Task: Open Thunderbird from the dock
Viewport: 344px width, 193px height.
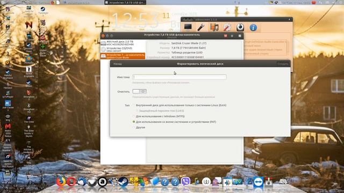Action: click(x=82, y=182)
